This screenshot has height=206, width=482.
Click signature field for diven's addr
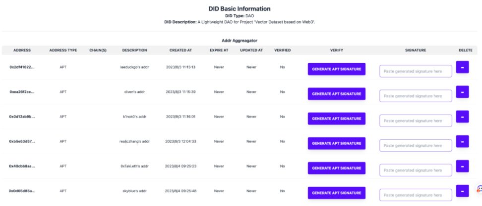[x=416, y=96]
